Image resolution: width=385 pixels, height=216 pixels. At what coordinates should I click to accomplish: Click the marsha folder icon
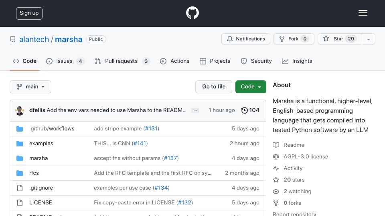[x=20, y=158]
